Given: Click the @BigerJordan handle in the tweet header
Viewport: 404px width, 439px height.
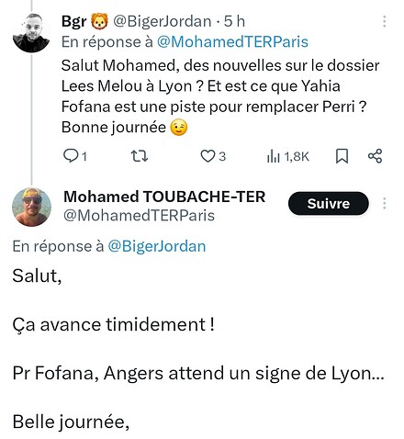Looking at the screenshot, I should click(x=163, y=21).
